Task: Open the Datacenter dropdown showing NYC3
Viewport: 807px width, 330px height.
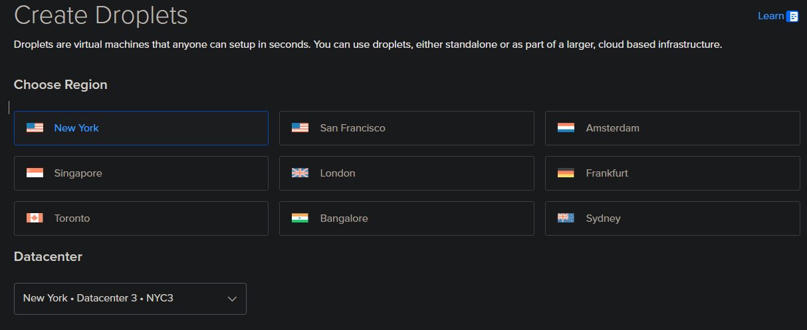Action: pyautogui.click(x=130, y=299)
